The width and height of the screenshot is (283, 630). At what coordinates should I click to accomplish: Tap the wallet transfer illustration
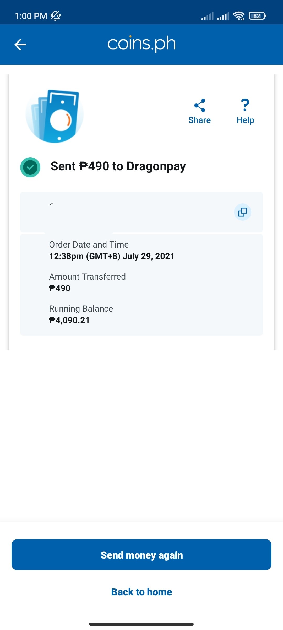(x=55, y=116)
